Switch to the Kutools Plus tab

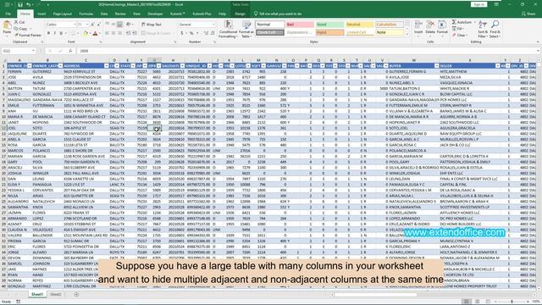click(202, 14)
